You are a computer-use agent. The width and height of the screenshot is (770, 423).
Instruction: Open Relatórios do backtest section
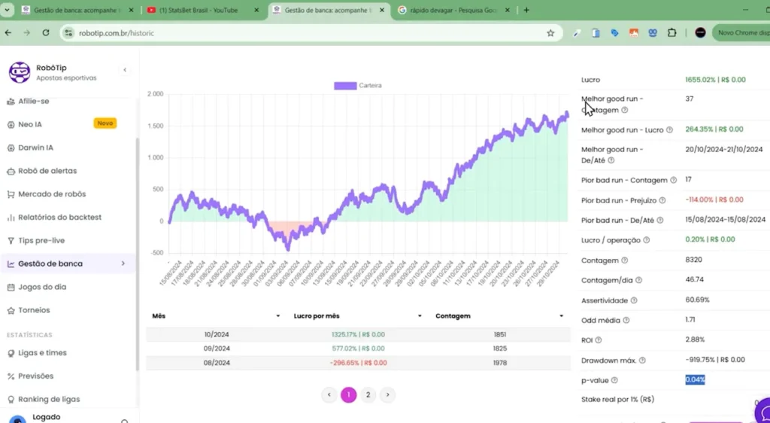coord(59,218)
